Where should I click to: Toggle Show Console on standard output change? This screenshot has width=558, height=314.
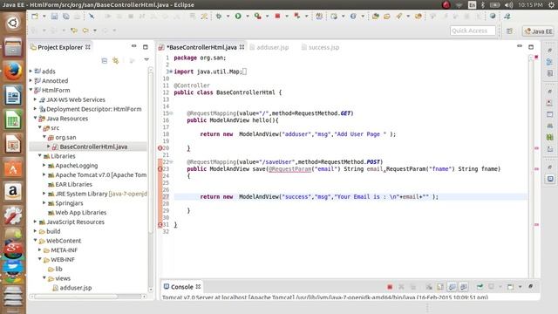pos(452,287)
